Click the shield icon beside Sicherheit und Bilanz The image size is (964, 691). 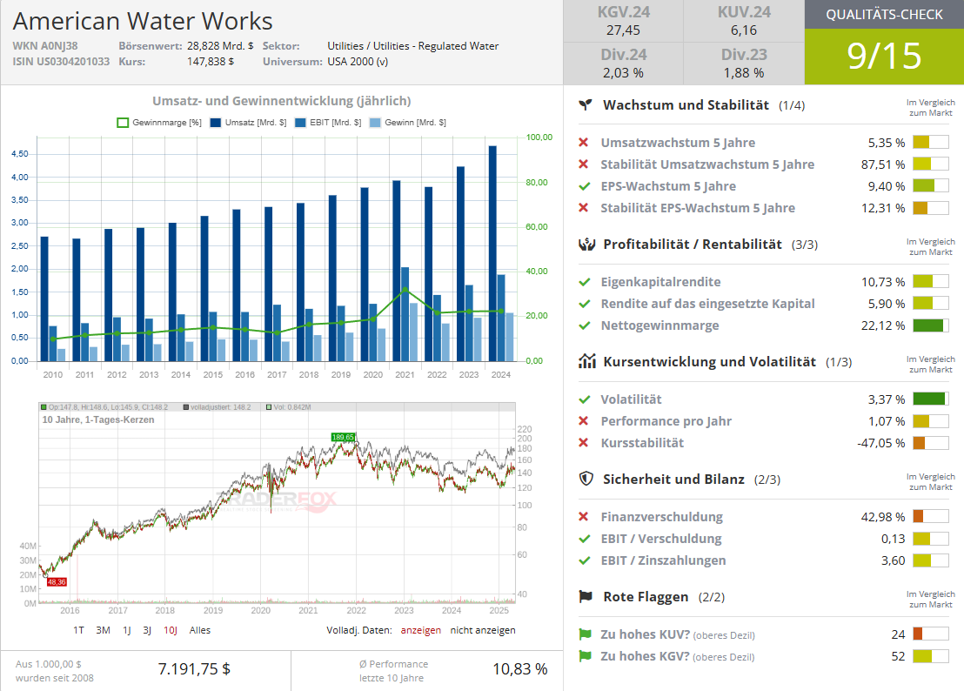click(586, 479)
